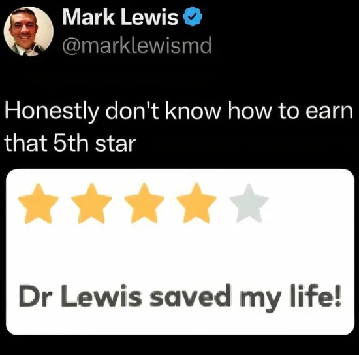Open the Mark Lewis display name
Screen dimensions: 359x355
pyautogui.click(x=121, y=17)
